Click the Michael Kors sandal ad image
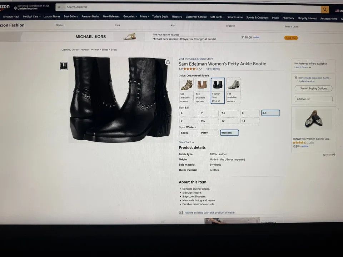The width and height of the screenshot is (343, 257). (129, 36)
